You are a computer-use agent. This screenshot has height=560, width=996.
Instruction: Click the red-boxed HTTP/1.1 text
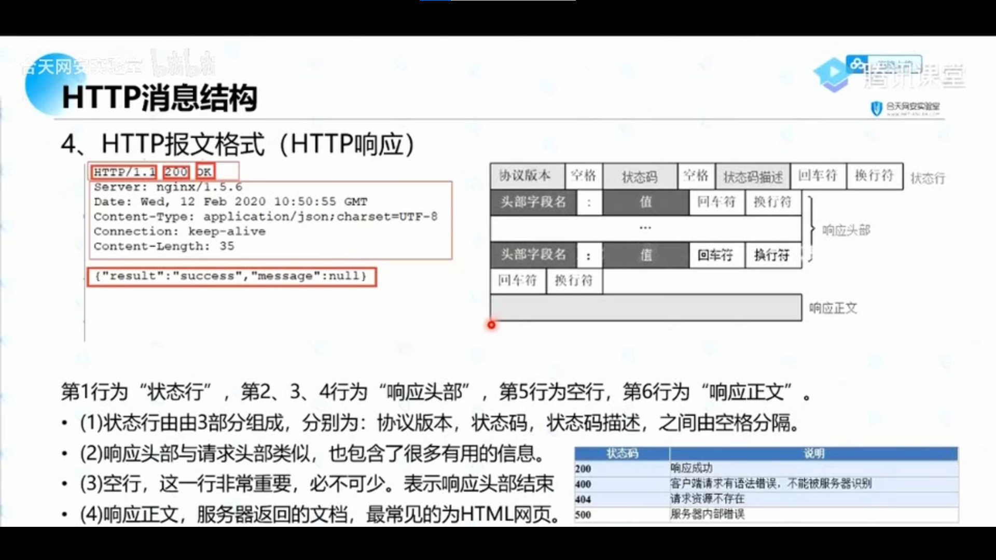click(125, 172)
